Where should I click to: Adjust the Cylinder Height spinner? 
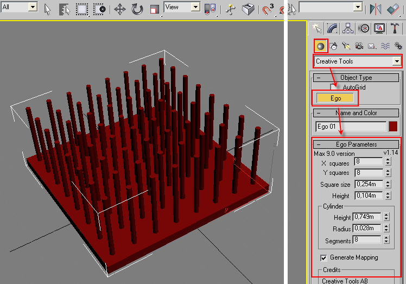386,217
